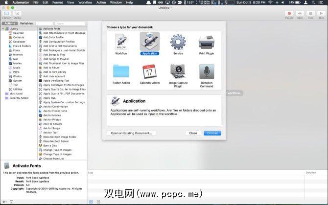Screen dimensions: 328x205
Task: Open the Help menu
Action: [129, 2]
